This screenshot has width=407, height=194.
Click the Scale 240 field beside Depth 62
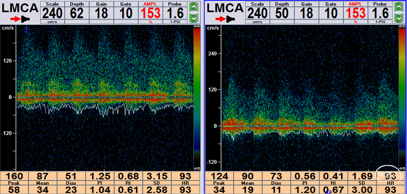point(52,13)
